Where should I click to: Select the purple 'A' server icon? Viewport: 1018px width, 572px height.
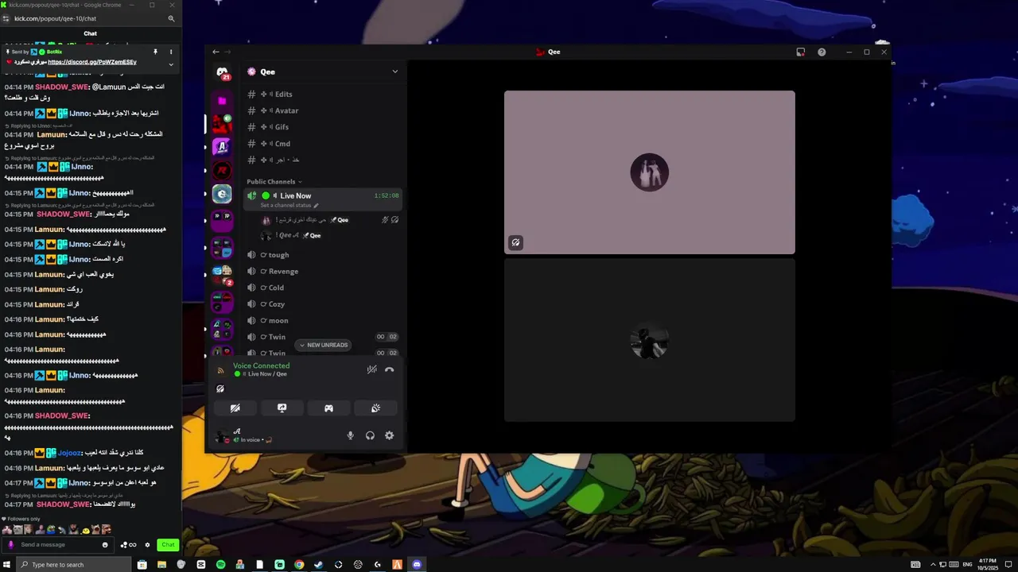[x=222, y=146]
